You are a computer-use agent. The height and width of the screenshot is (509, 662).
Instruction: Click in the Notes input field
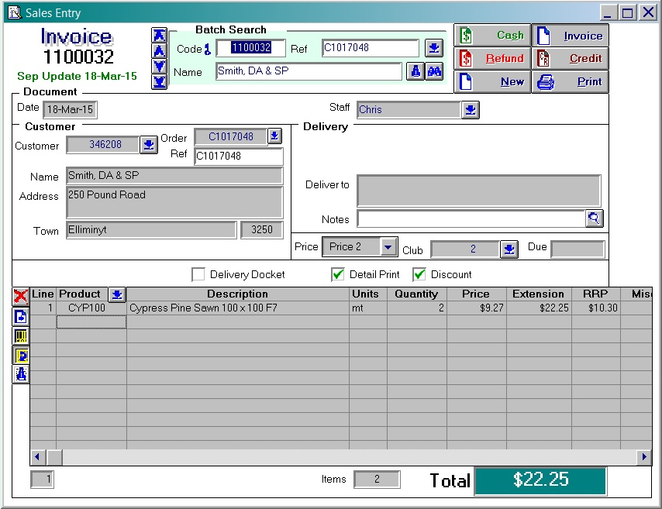tap(471, 219)
